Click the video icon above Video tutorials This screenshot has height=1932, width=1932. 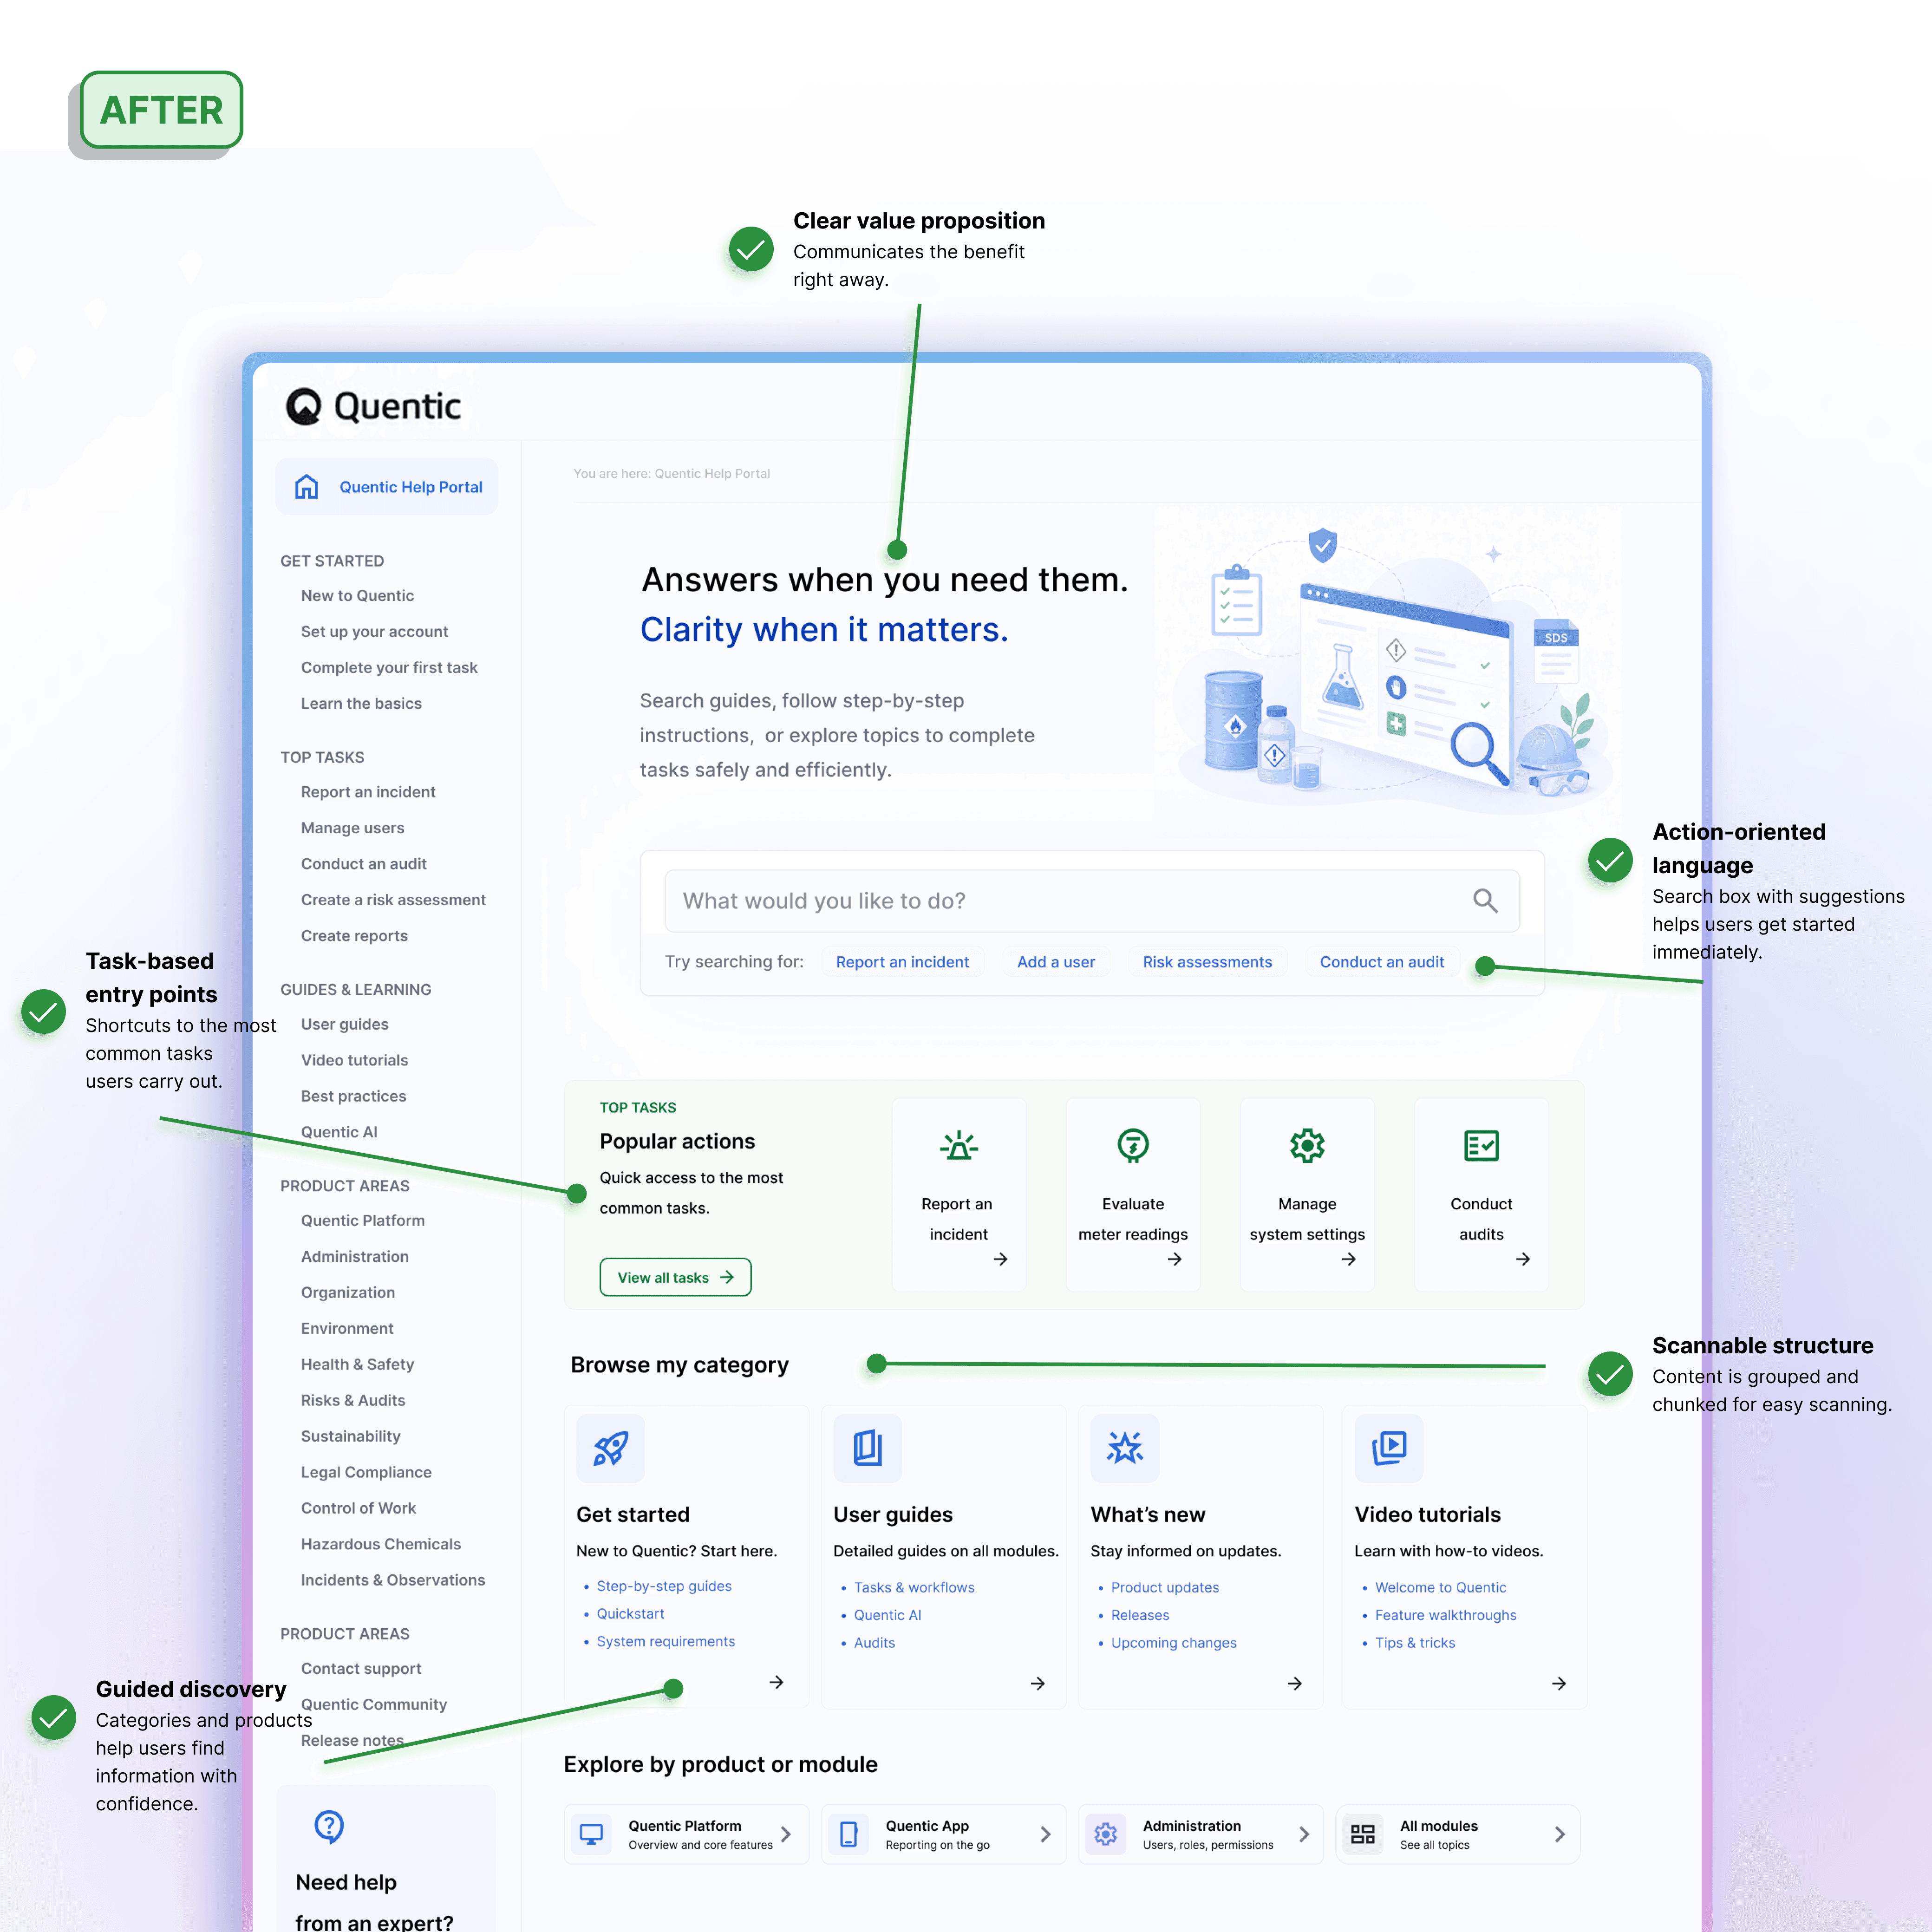coord(1389,1448)
